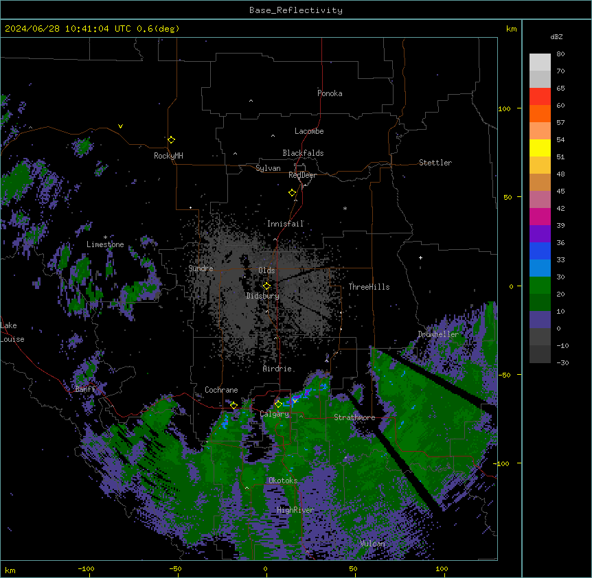Click the Cochrane town label
Image resolution: width=592 pixels, height=578 pixels.
tap(221, 390)
